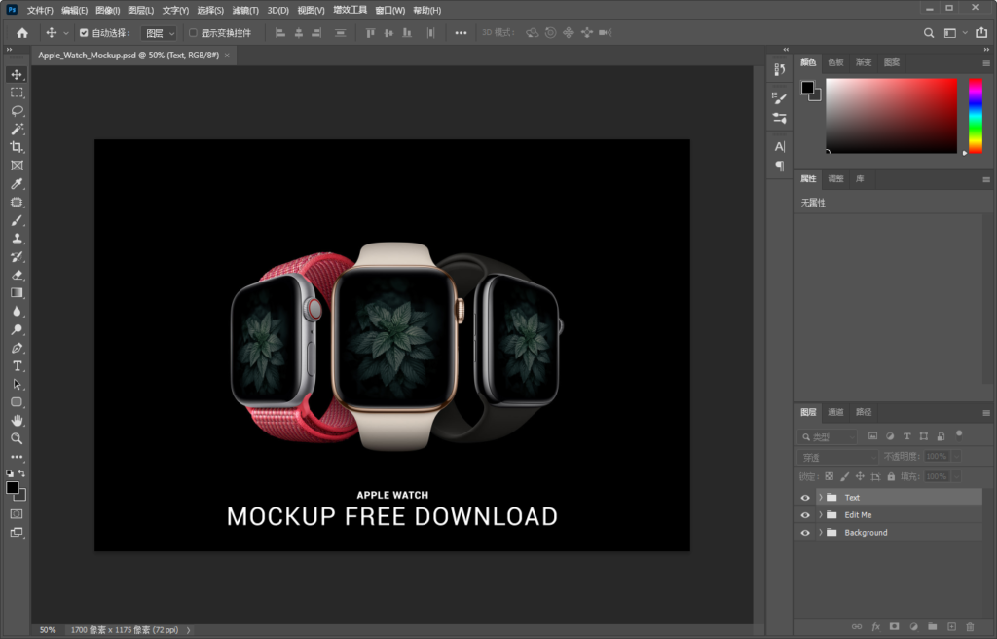Select the Pen tool
997x639 pixels.
(x=17, y=348)
